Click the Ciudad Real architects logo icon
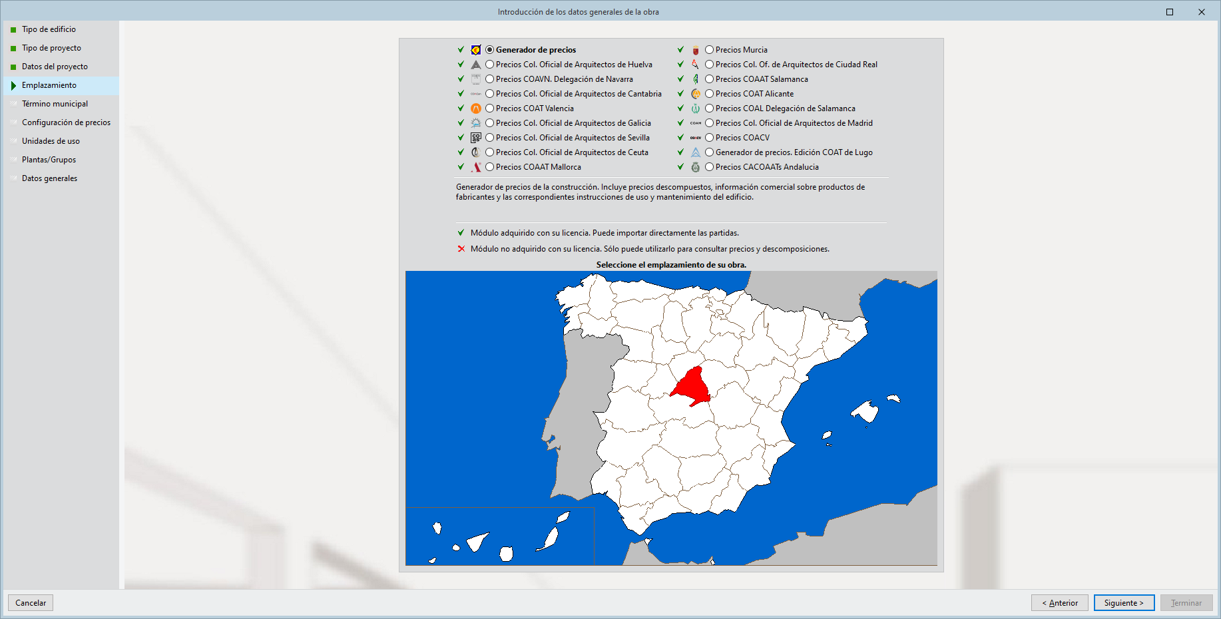Image resolution: width=1221 pixels, height=619 pixels. point(696,65)
